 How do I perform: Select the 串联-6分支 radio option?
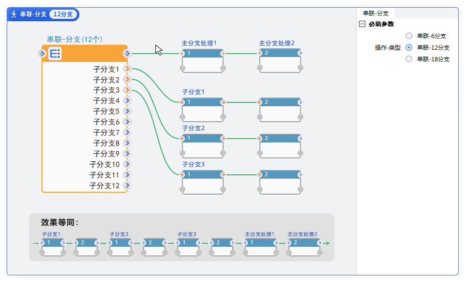click(409, 36)
